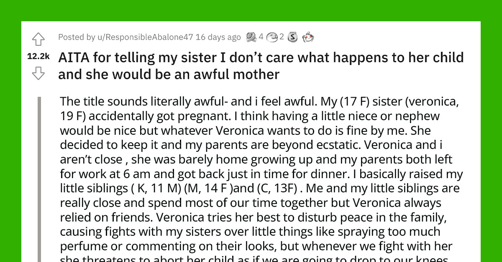Click the awards row next to the timestamp
Screen dimensions: 502x262
(279, 37)
